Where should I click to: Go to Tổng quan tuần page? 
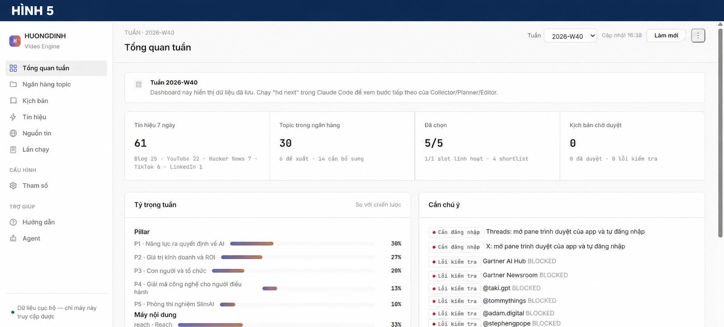56,68
